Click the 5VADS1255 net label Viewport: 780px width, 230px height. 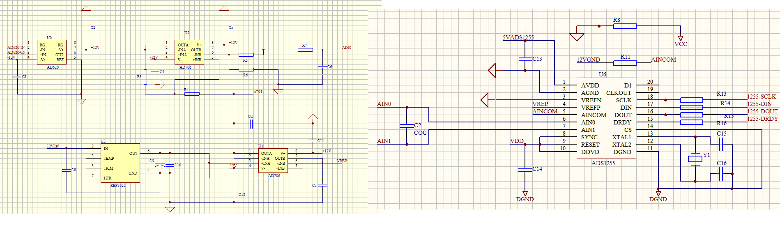tap(518, 37)
